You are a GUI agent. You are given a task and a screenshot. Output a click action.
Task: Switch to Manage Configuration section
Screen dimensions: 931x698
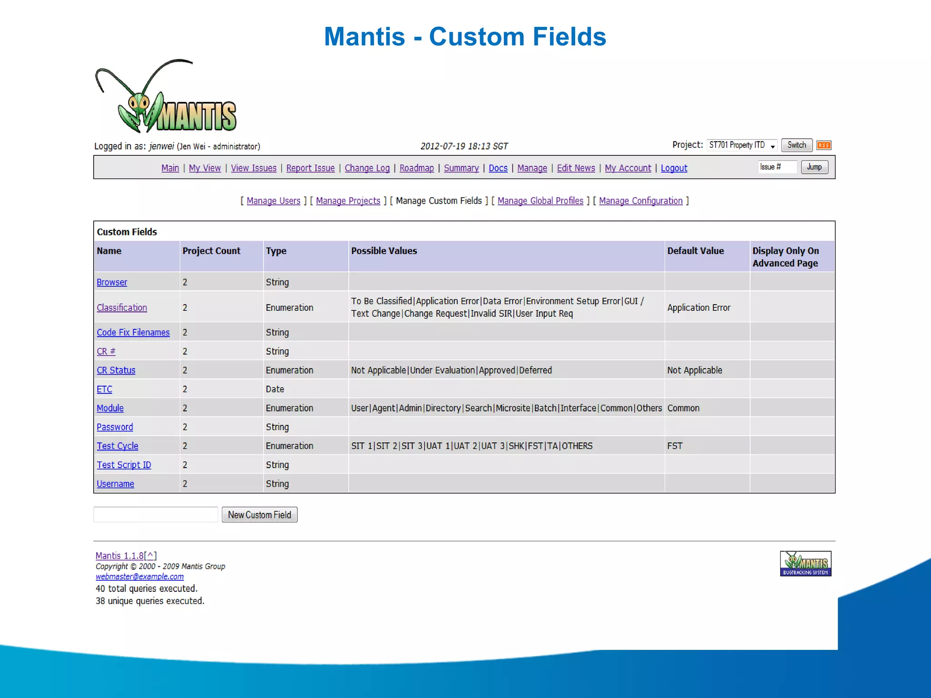coord(641,201)
